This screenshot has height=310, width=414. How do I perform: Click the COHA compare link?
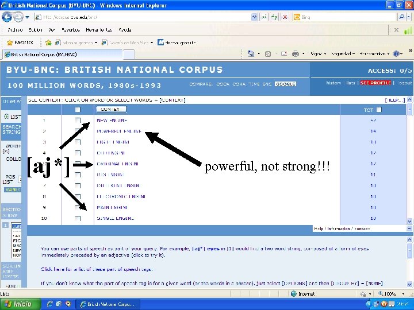click(239, 84)
